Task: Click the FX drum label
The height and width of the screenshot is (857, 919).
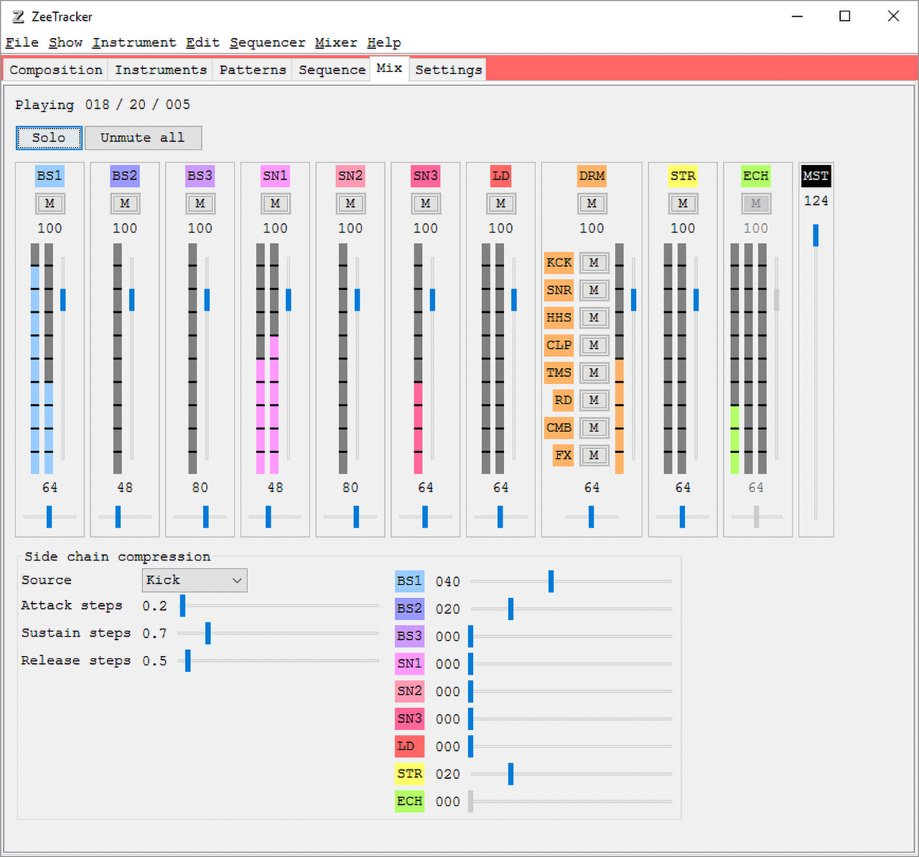Action: [564, 455]
